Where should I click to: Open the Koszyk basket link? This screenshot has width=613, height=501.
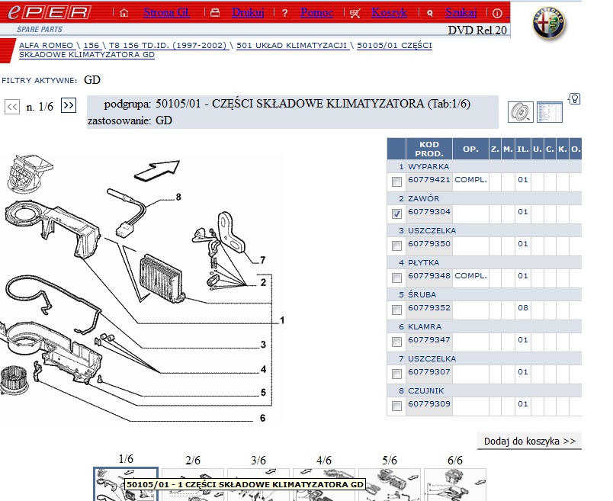point(389,12)
